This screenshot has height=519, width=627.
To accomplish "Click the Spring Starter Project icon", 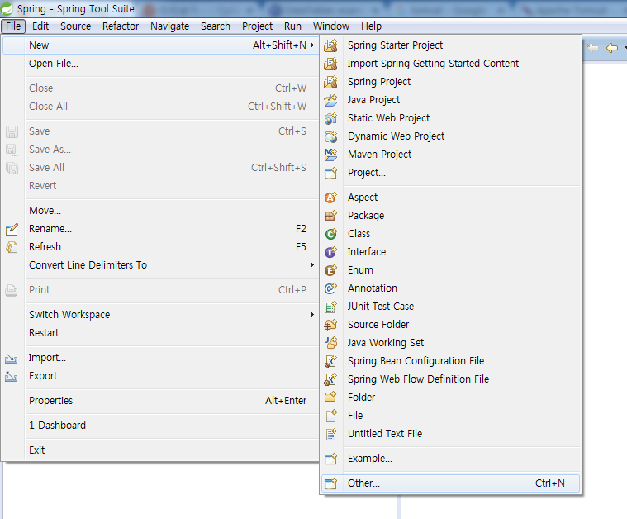I will point(330,45).
